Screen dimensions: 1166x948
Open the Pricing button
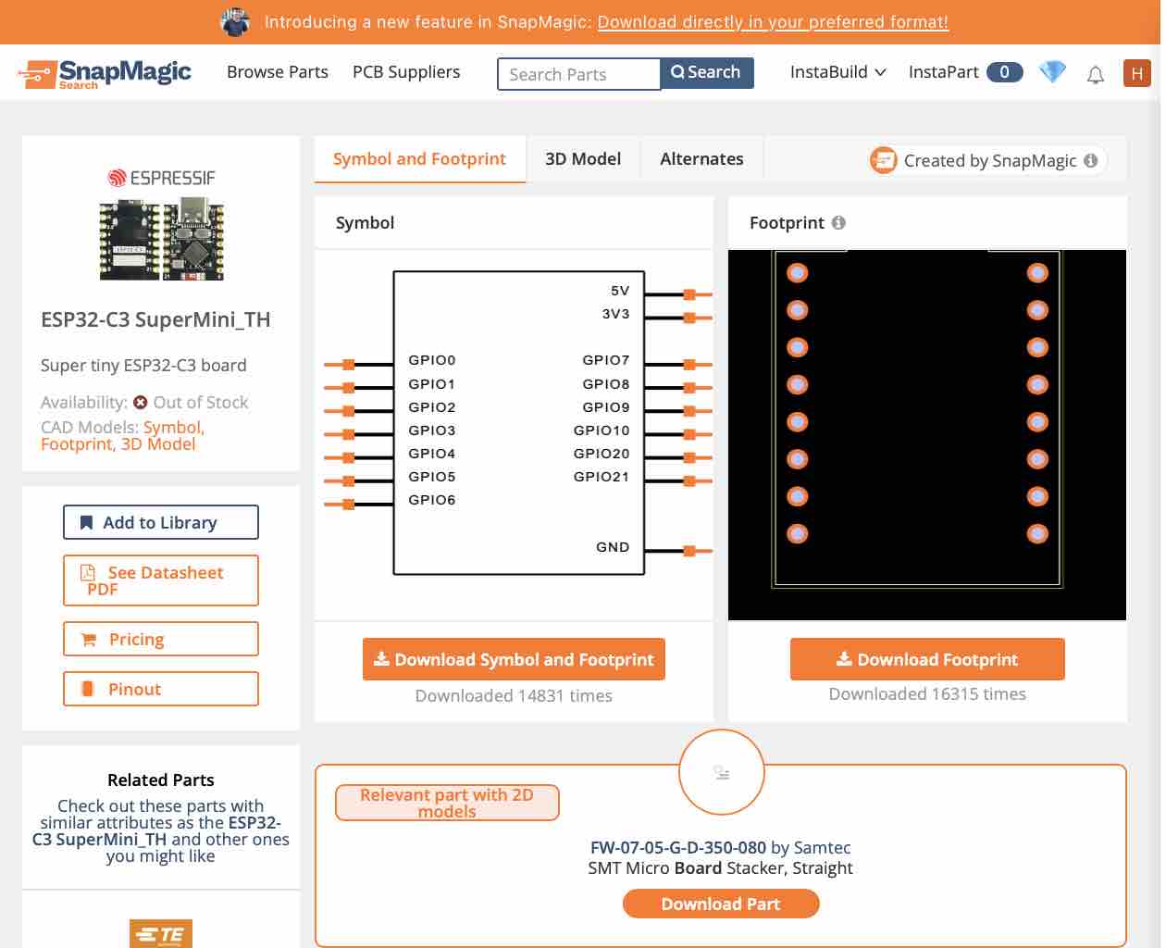pyautogui.click(x=161, y=639)
